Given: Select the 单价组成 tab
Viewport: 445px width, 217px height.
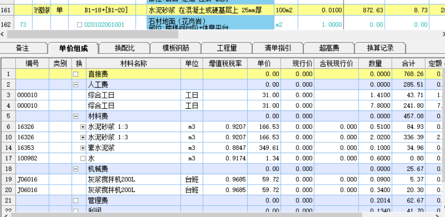Looking at the screenshot, I should point(73,48).
